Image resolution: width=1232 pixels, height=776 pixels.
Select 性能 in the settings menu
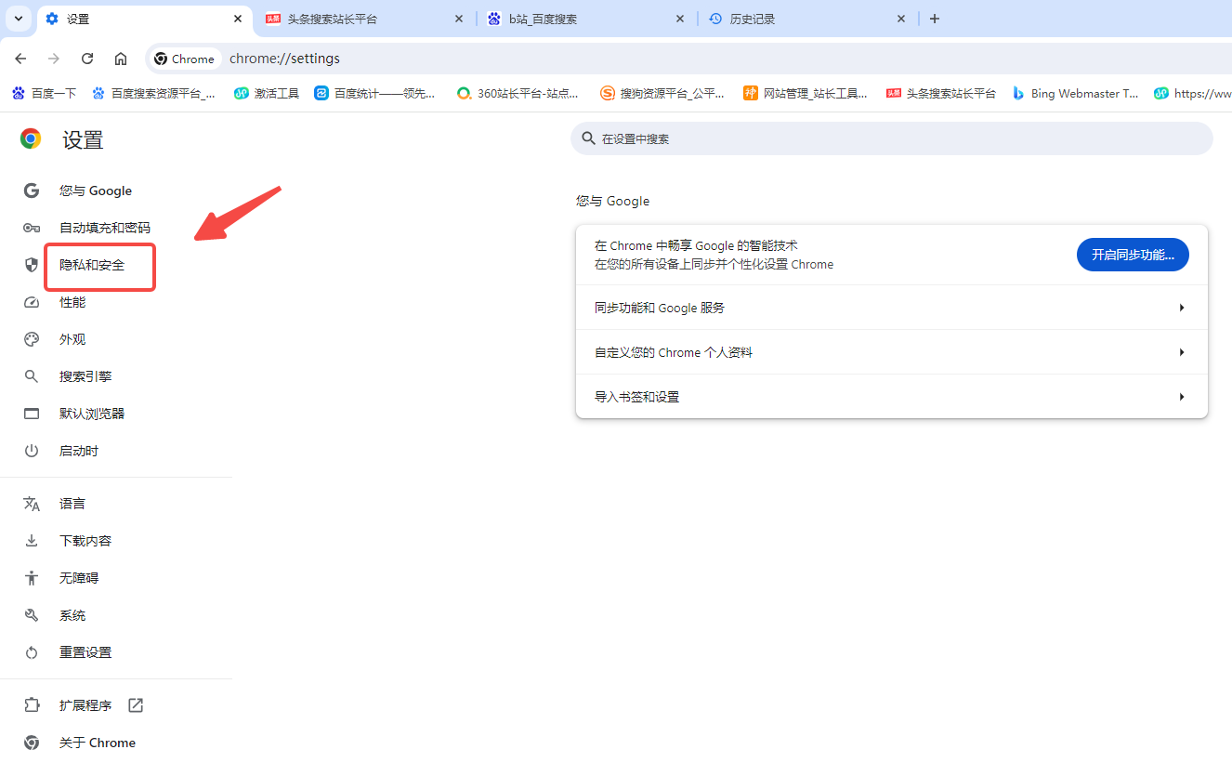(x=72, y=302)
